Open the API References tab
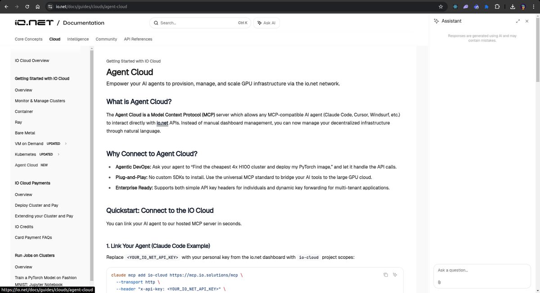This screenshot has height=293, width=540. pos(138,39)
